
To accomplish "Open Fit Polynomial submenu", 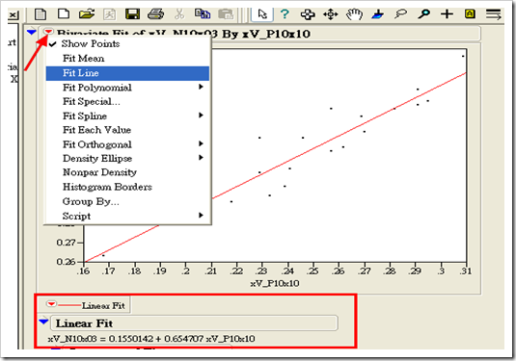I will click(127, 88).
